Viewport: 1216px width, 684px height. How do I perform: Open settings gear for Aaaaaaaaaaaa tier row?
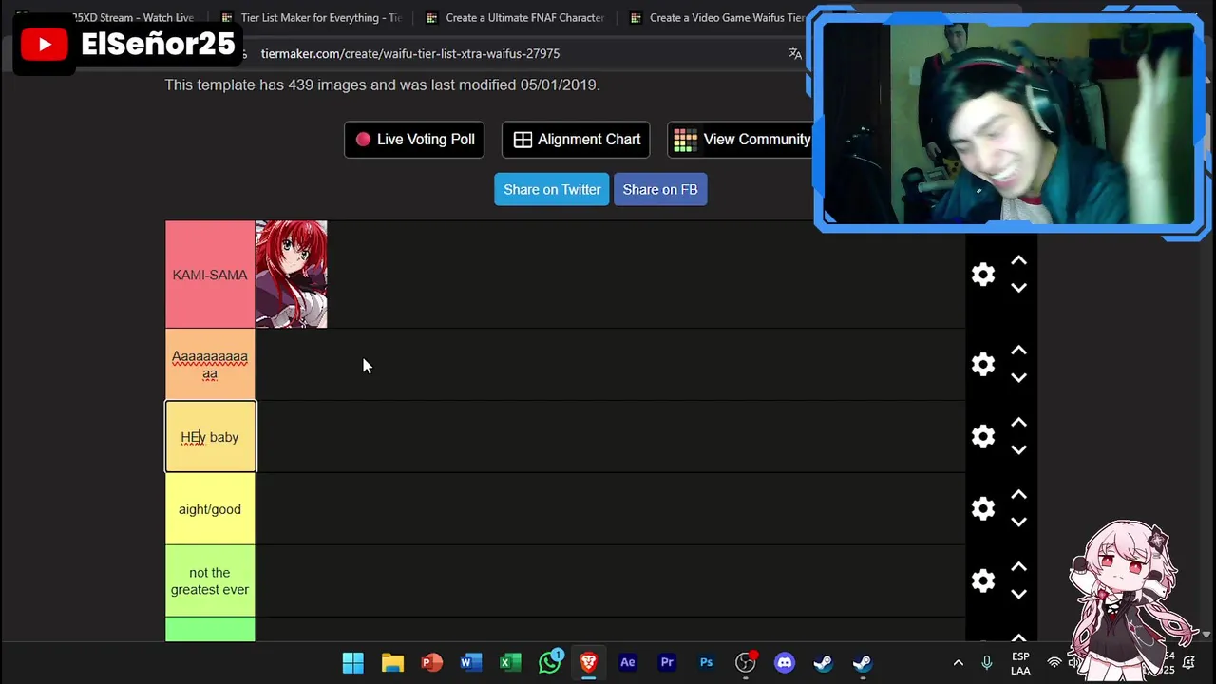point(983,365)
